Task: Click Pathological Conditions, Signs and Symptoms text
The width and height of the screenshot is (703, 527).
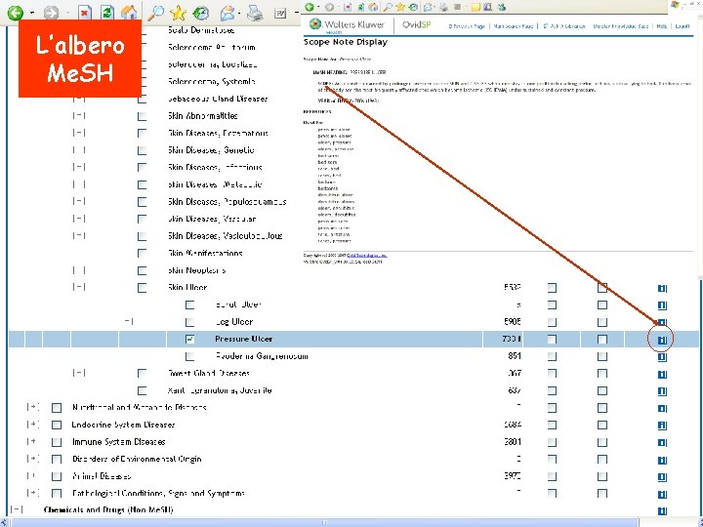Action: tap(158, 494)
